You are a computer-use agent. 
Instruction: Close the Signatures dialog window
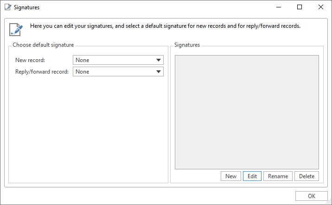321,7
